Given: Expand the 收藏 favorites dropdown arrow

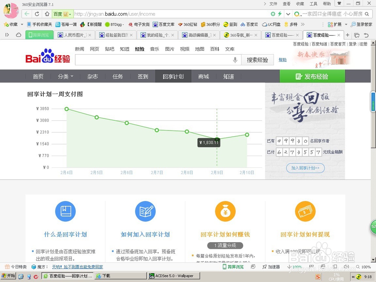Looking at the screenshot, I should pyautogui.click(x=22, y=24).
